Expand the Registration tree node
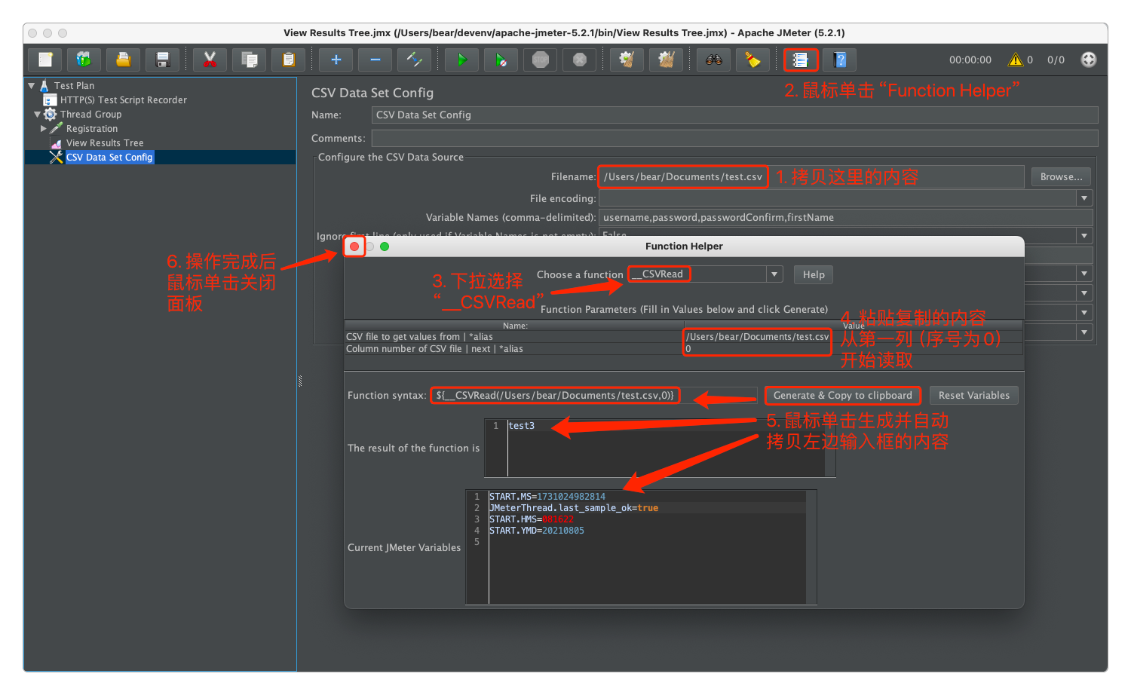The width and height of the screenshot is (1131, 695). pos(44,129)
